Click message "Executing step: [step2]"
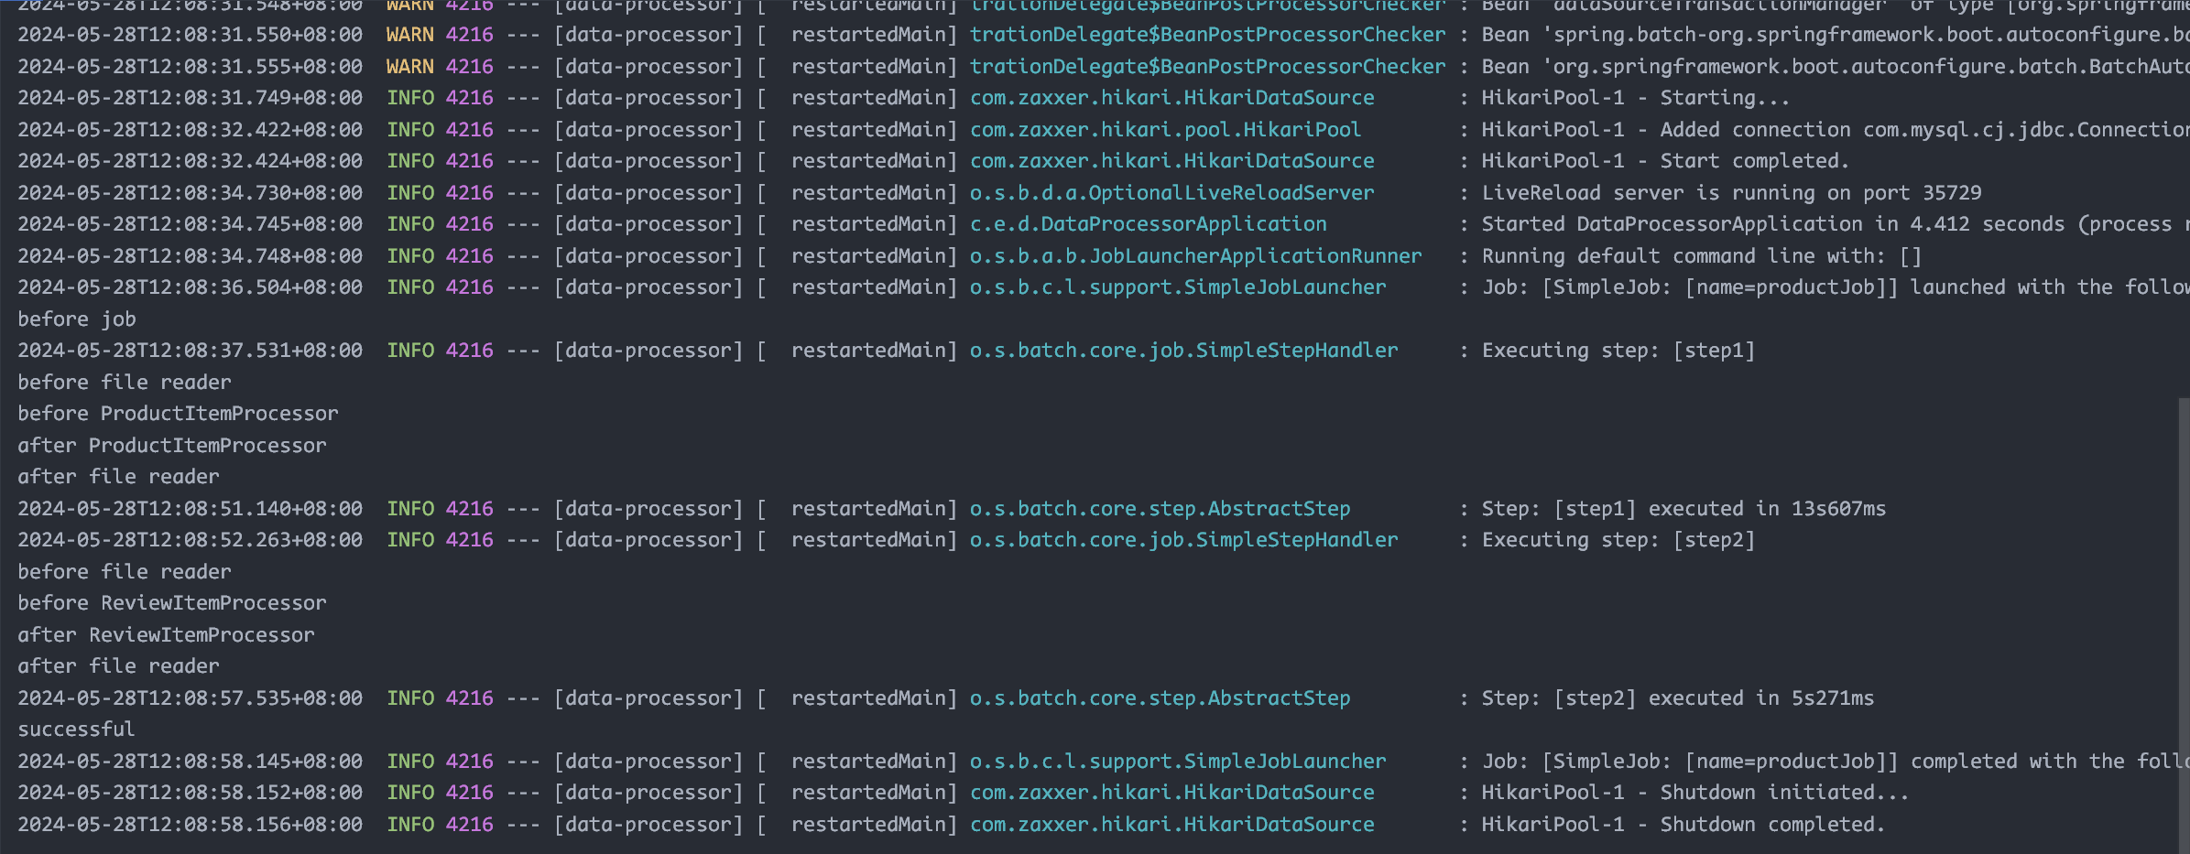The image size is (2190, 854). tap(1618, 540)
